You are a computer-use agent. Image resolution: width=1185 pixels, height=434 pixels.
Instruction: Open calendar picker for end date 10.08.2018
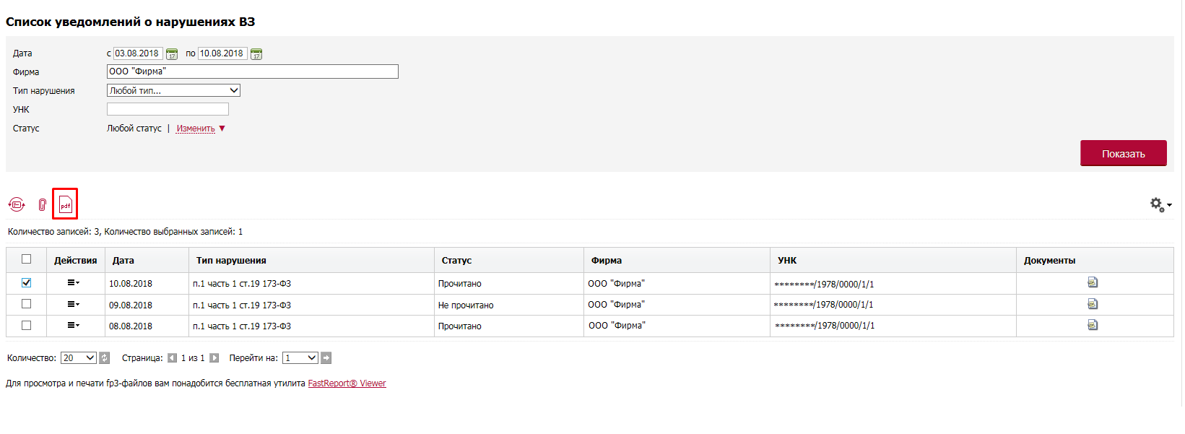click(x=256, y=54)
